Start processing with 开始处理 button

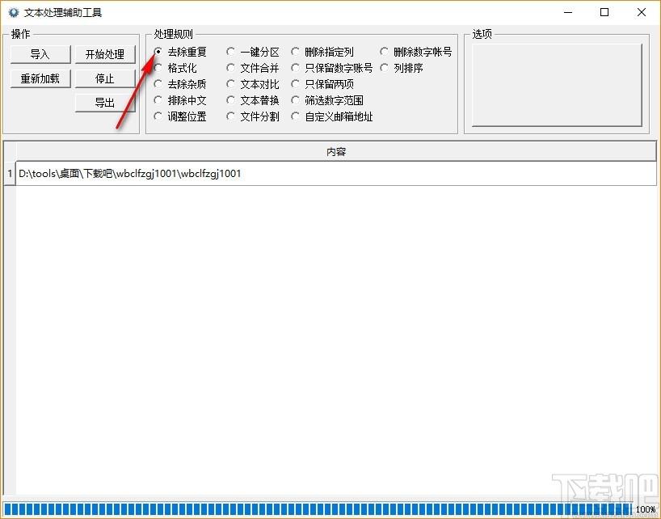click(x=105, y=54)
